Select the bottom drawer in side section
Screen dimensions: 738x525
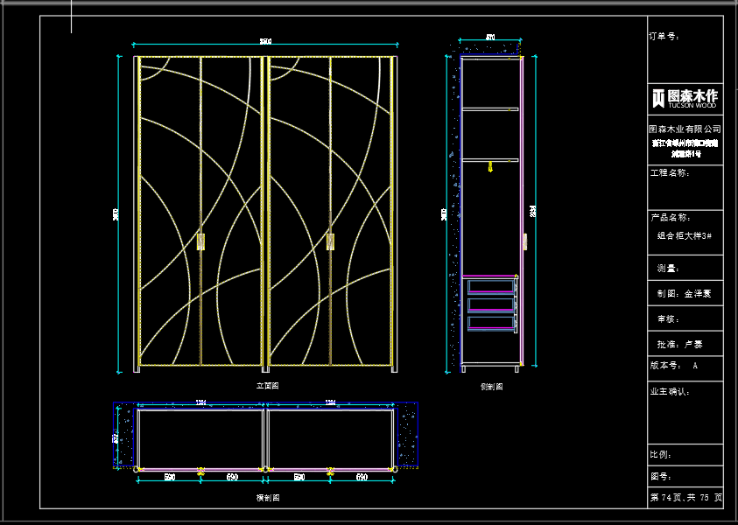[x=491, y=323]
